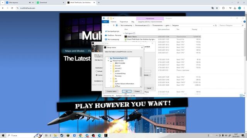
Task: Collapse the Новый том (D:) tree node
Action: [108, 61]
